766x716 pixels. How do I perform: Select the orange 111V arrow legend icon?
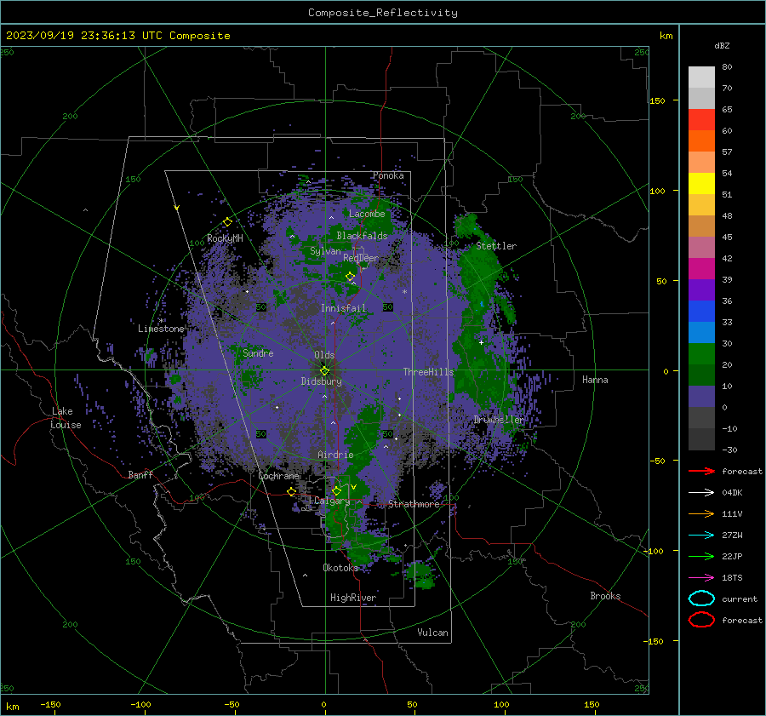click(x=701, y=513)
